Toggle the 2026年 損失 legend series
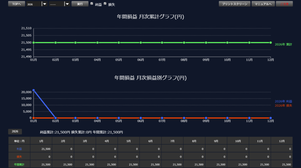The image size is (301, 168). pyautogui.click(x=283, y=106)
